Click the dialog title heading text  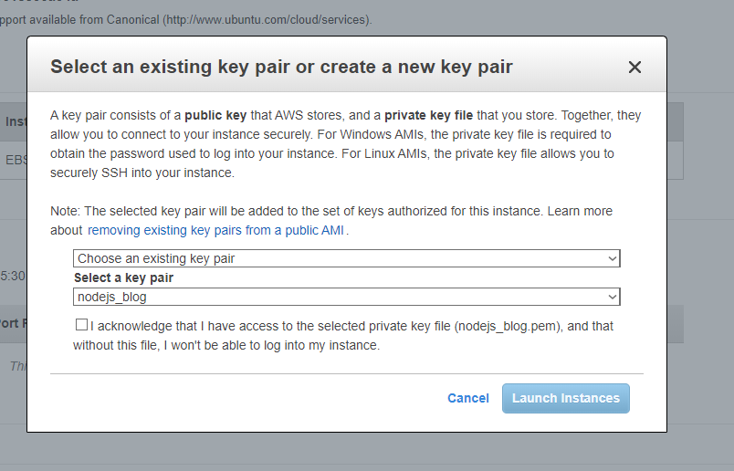[281, 67]
